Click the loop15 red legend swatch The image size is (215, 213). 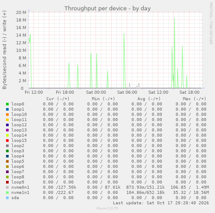tap(7, 141)
